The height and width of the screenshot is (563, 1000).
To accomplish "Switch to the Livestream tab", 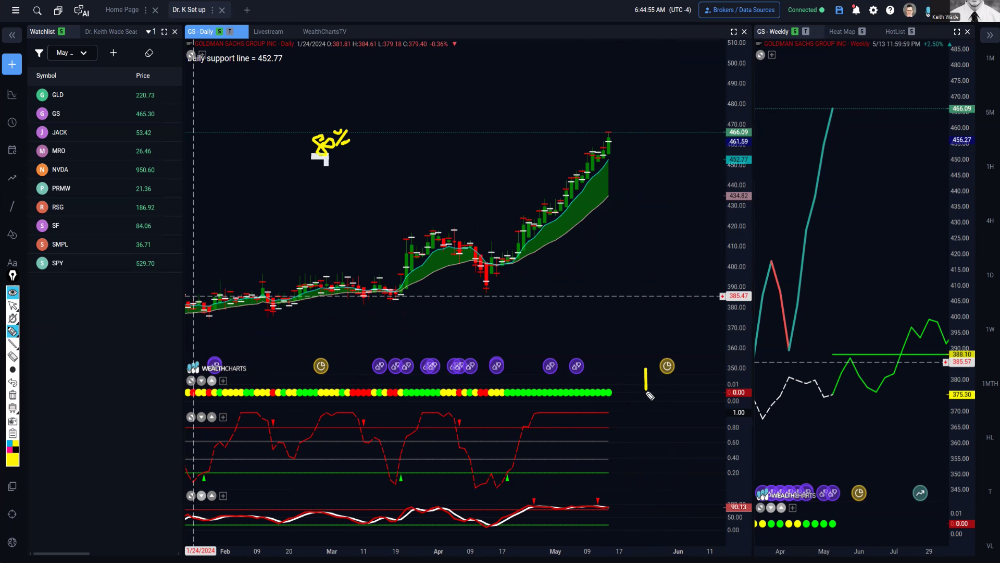I will 268,31.
